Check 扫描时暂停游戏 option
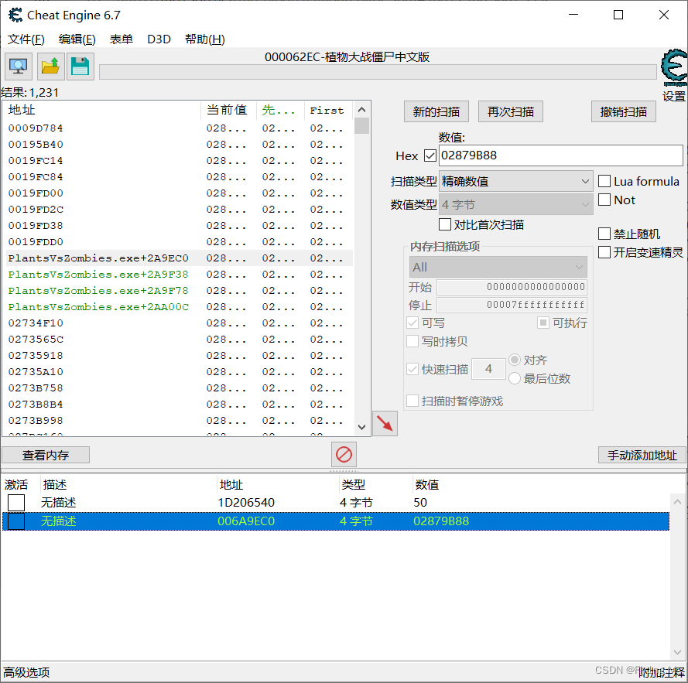Viewport: 688px width, 683px height. point(412,401)
